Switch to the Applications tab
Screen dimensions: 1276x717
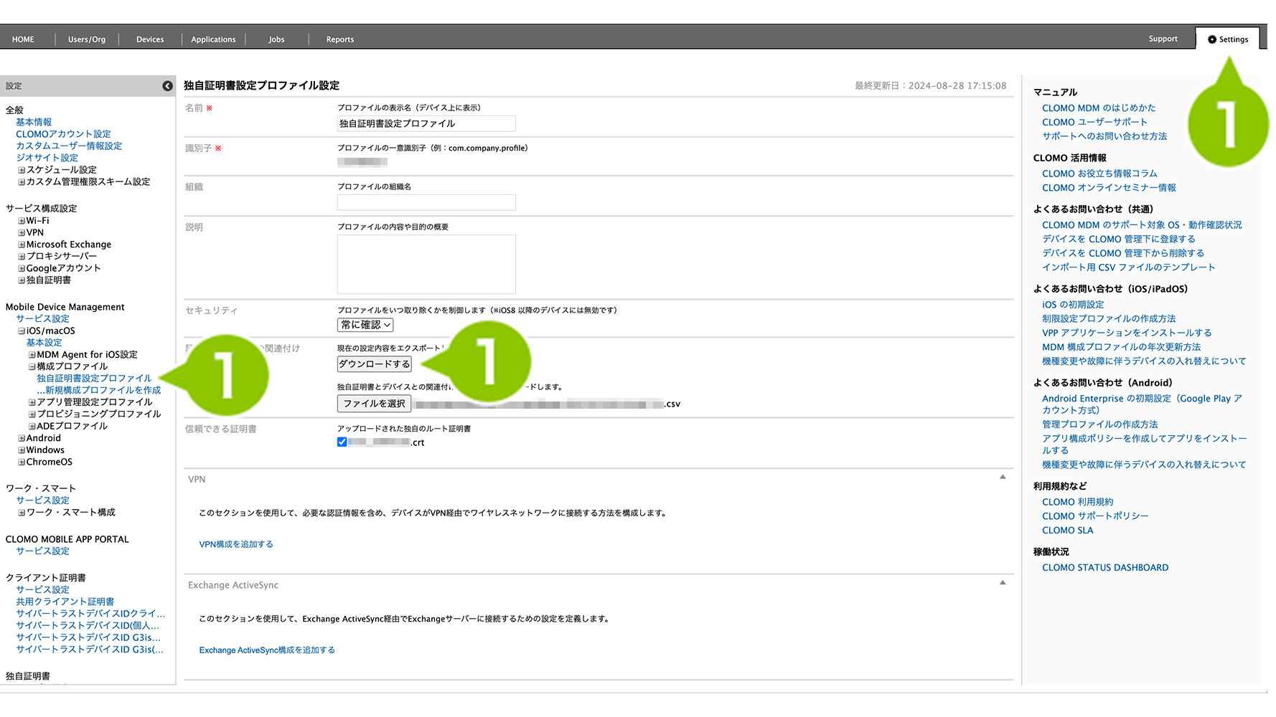pyautogui.click(x=213, y=39)
